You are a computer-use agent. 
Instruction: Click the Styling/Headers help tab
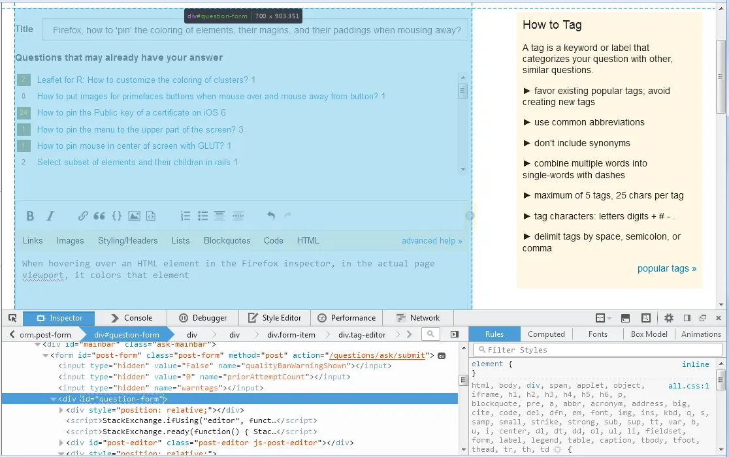(x=128, y=240)
